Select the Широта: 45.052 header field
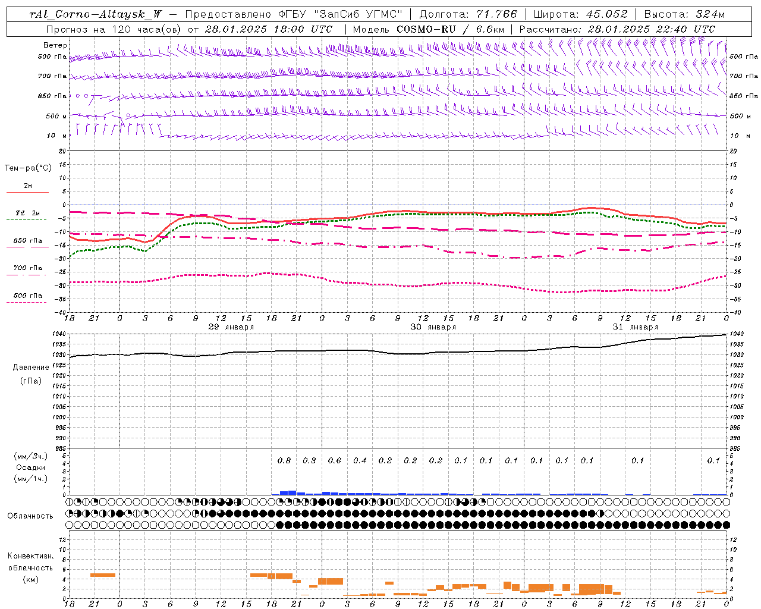 (581, 14)
